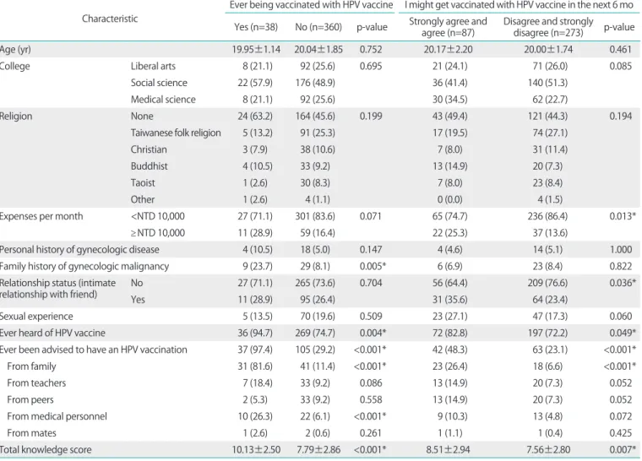
Task: Click the cell '31 (81.6)'
Action: coord(255,366)
